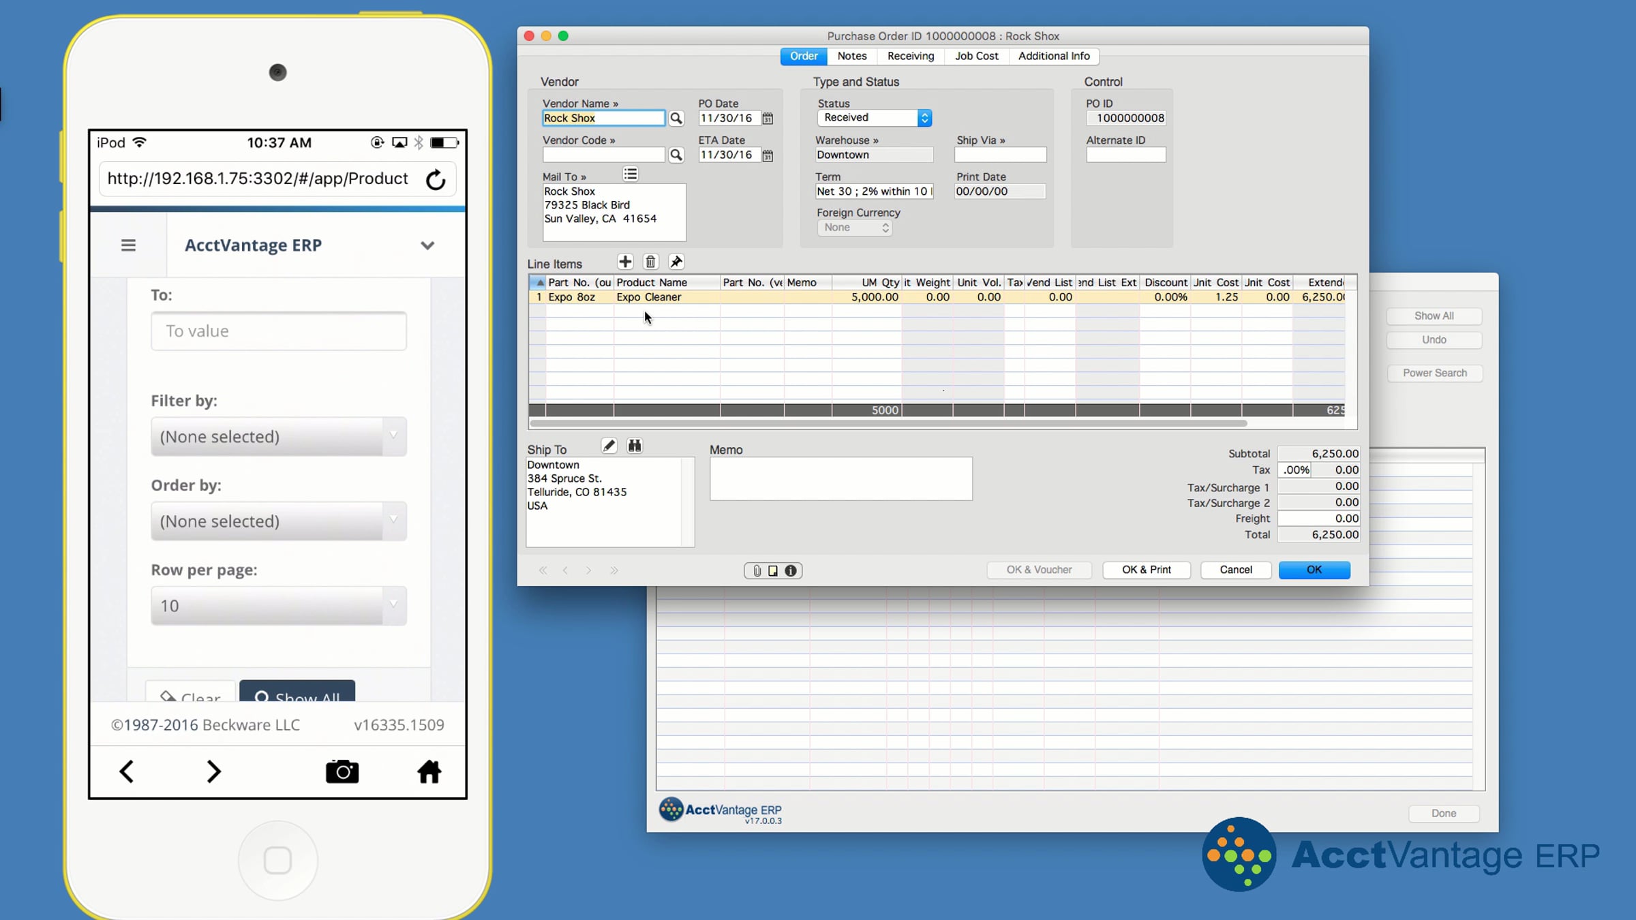
Task: Expand the AcctVantage ERP header chevron
Action: point(427,245)
